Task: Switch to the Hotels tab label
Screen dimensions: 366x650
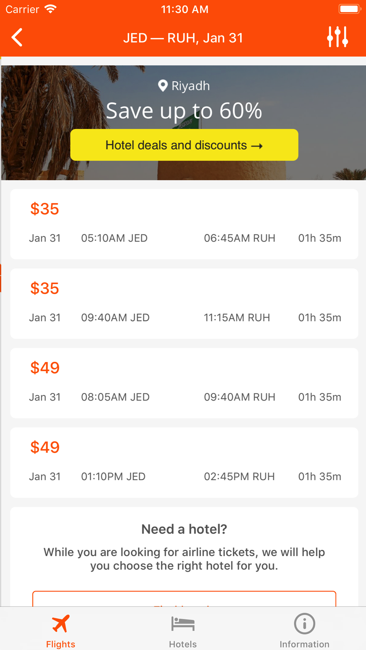Action: [x=183, y=644]
